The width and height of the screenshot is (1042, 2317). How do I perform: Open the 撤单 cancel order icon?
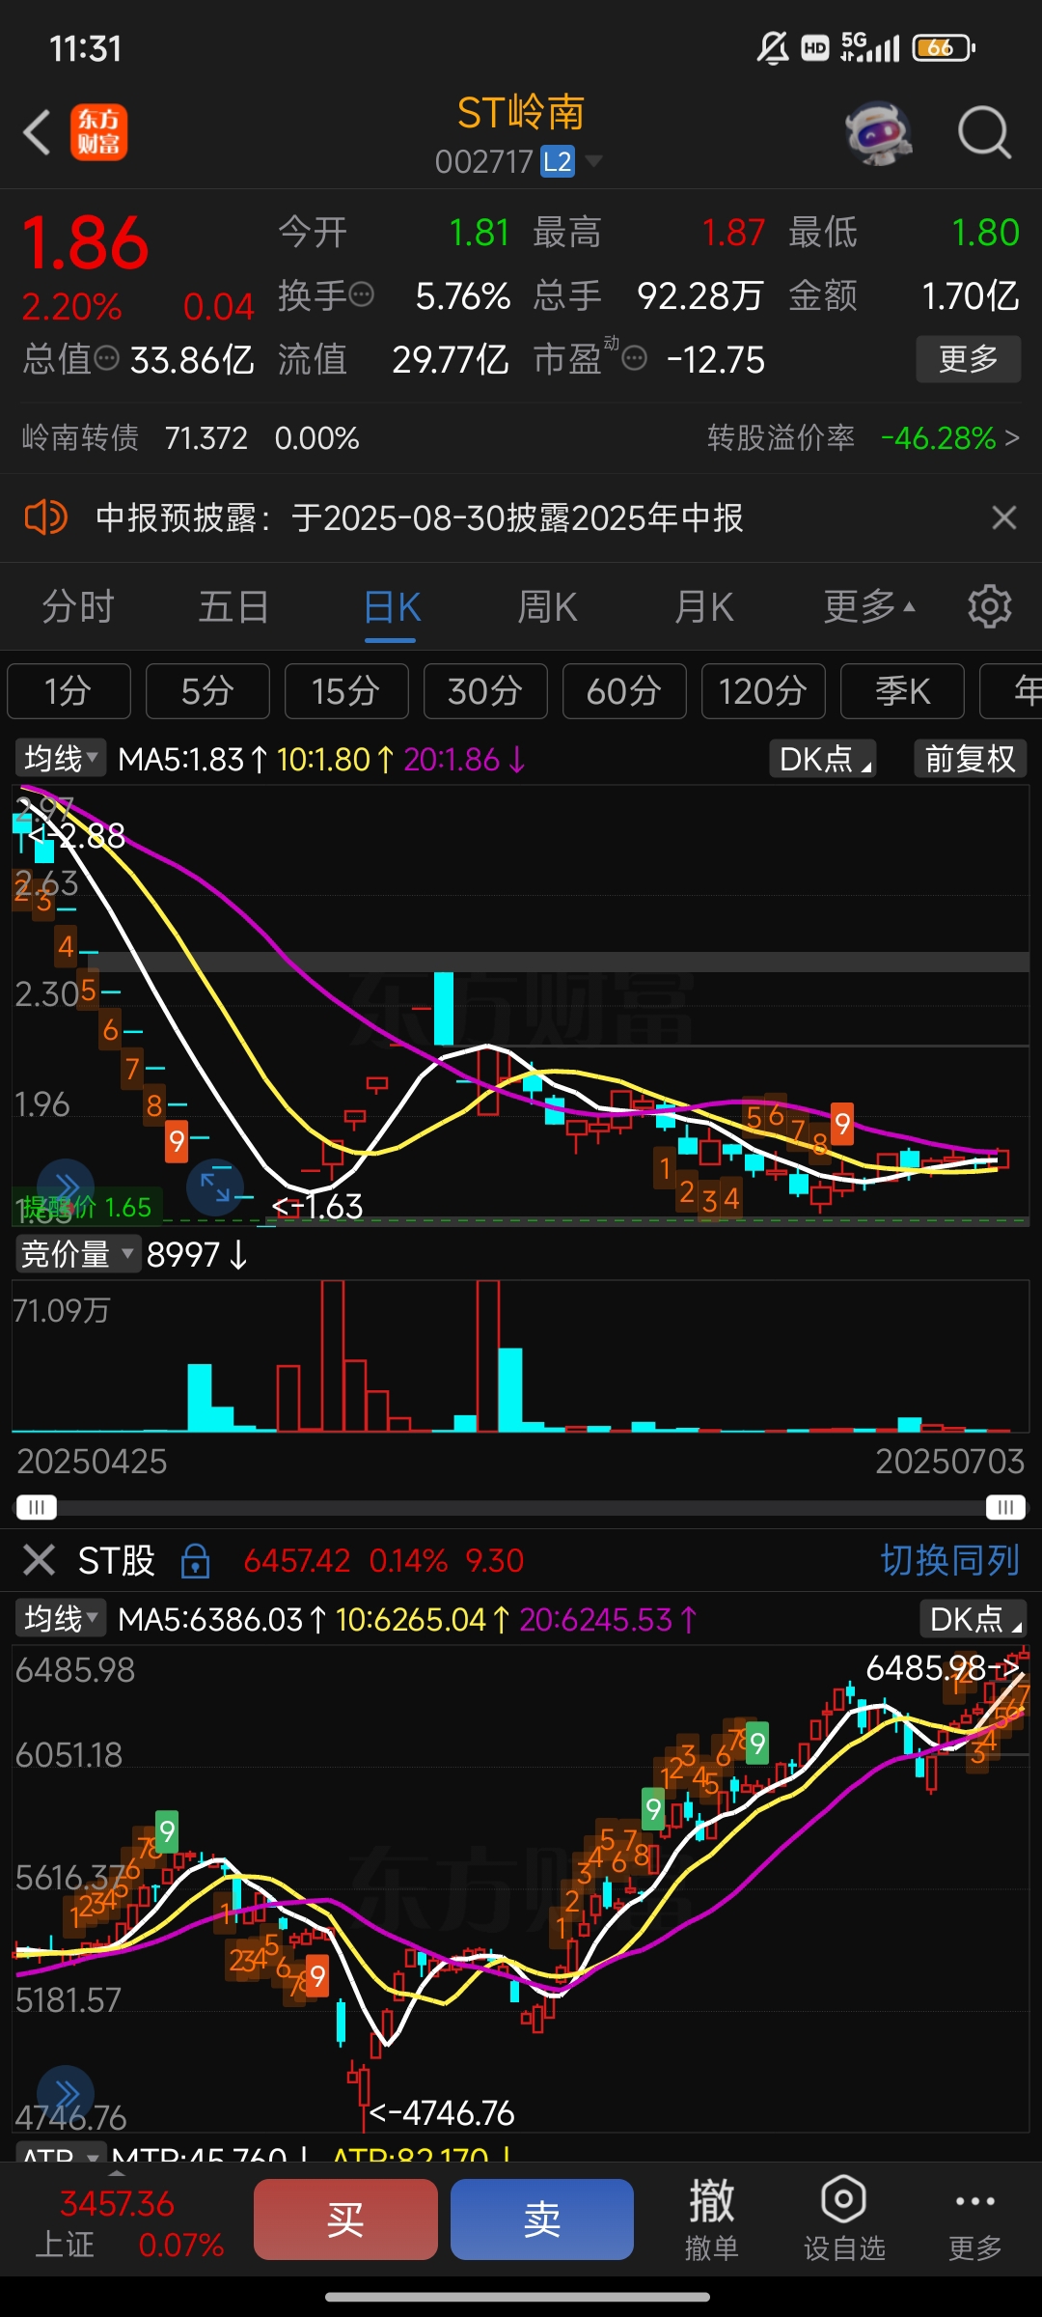(711, 2219)
